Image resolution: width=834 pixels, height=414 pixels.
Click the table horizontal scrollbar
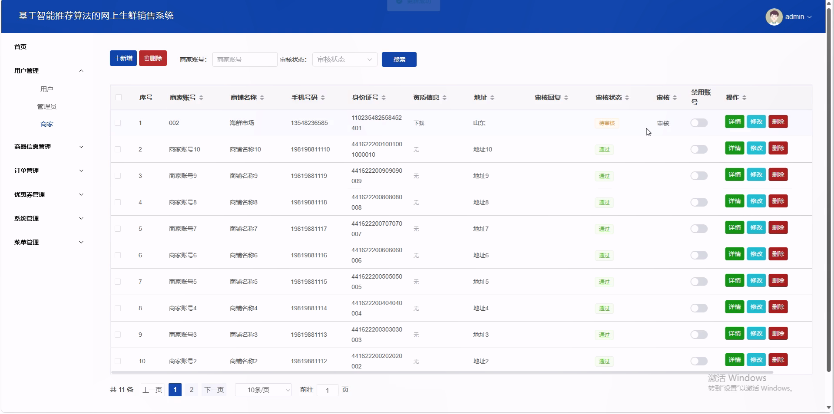442,372
